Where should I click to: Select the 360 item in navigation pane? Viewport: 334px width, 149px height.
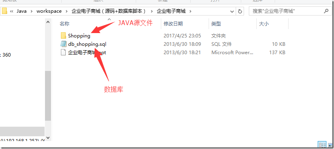coord(6,55)
